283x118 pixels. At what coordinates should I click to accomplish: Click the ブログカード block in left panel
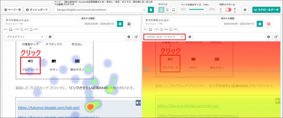(30, 65)
